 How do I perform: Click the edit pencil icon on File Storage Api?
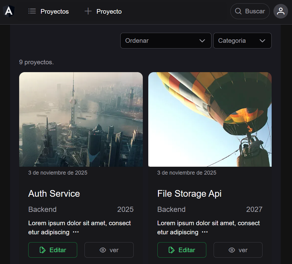pos(171,250)
